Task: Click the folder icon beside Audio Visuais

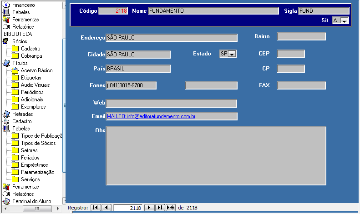Action: pyautogui.click(x=15, y=85)
